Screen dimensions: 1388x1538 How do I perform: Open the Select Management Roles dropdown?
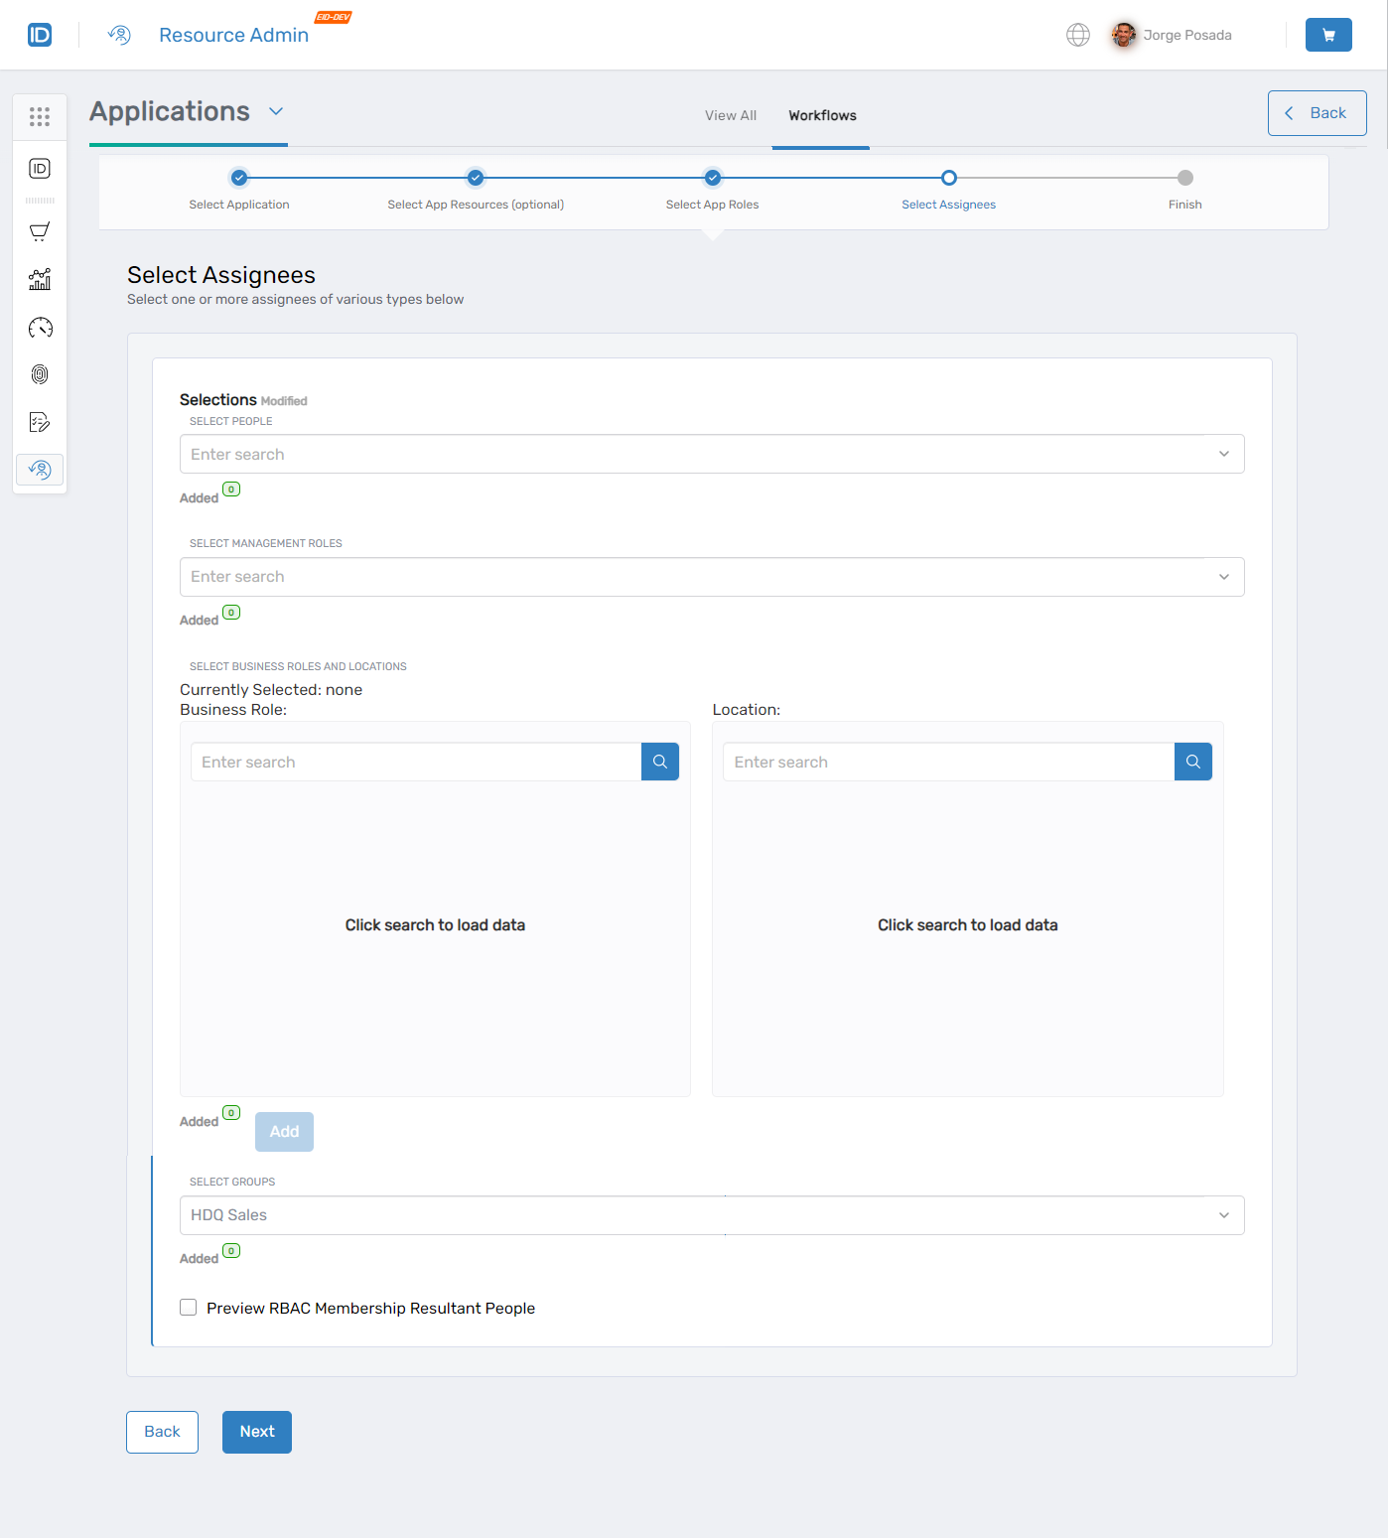click(1223, 576)
